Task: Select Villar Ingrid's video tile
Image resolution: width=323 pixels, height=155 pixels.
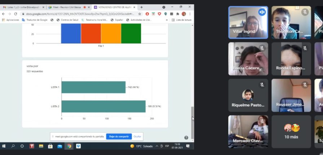Action: [x=248, y=22]
